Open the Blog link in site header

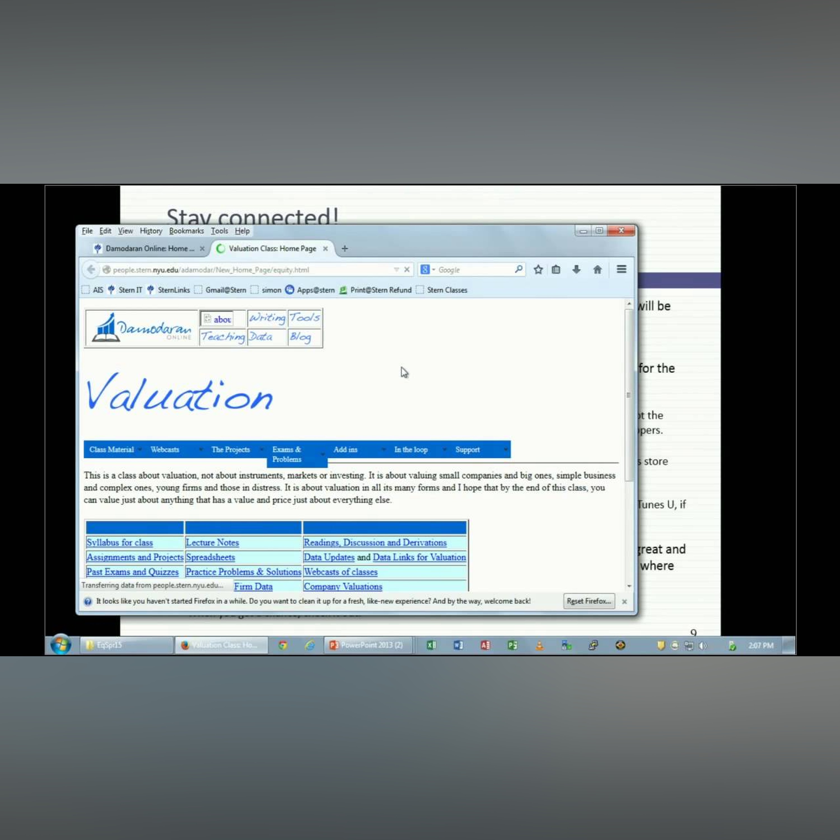(300, 337)
